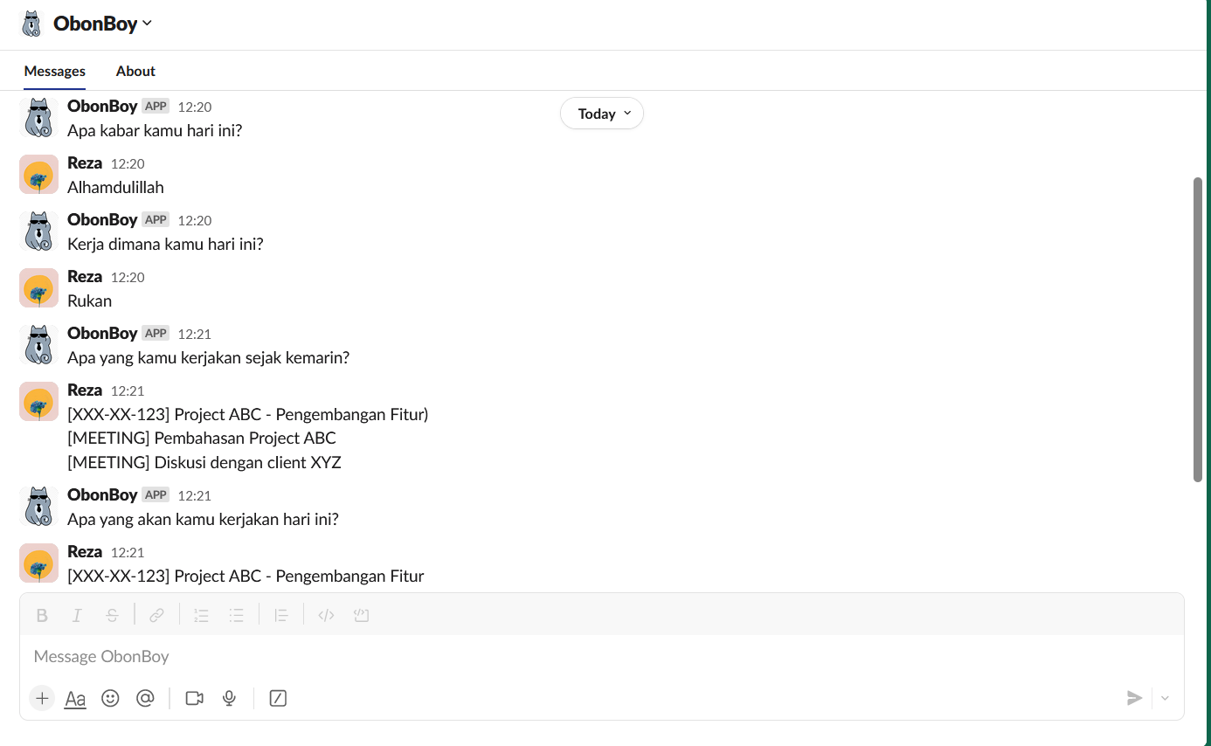Open the slash shortcuts menu
This screenshot has width=1211, height=746.
pos(278,698)
